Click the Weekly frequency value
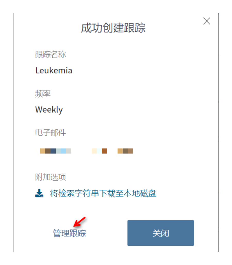The image size is (232, 265). point(49,110)
